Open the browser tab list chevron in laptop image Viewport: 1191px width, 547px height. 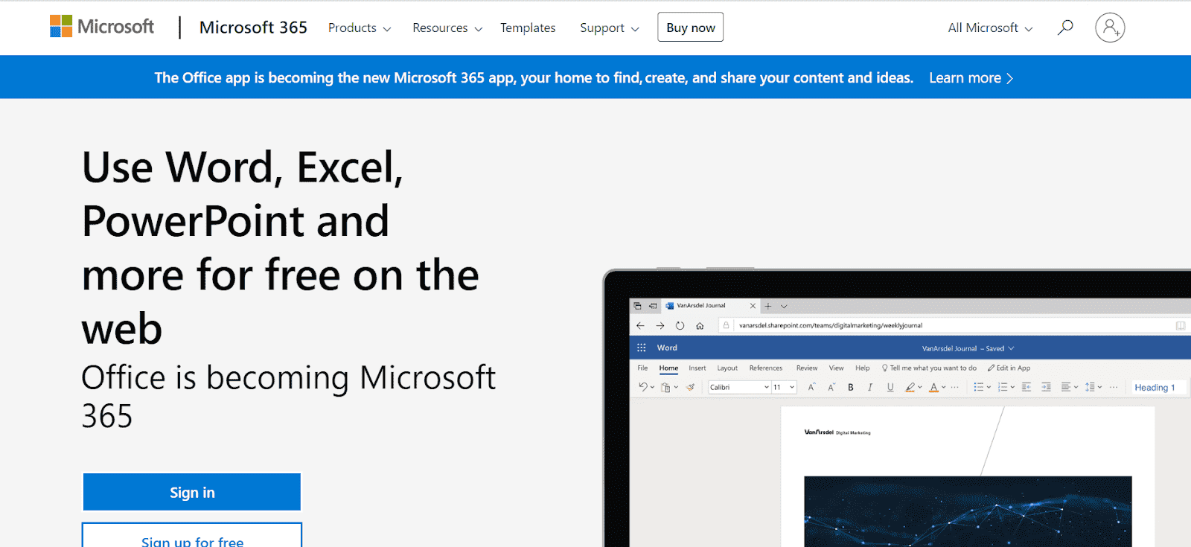point(784,306)
